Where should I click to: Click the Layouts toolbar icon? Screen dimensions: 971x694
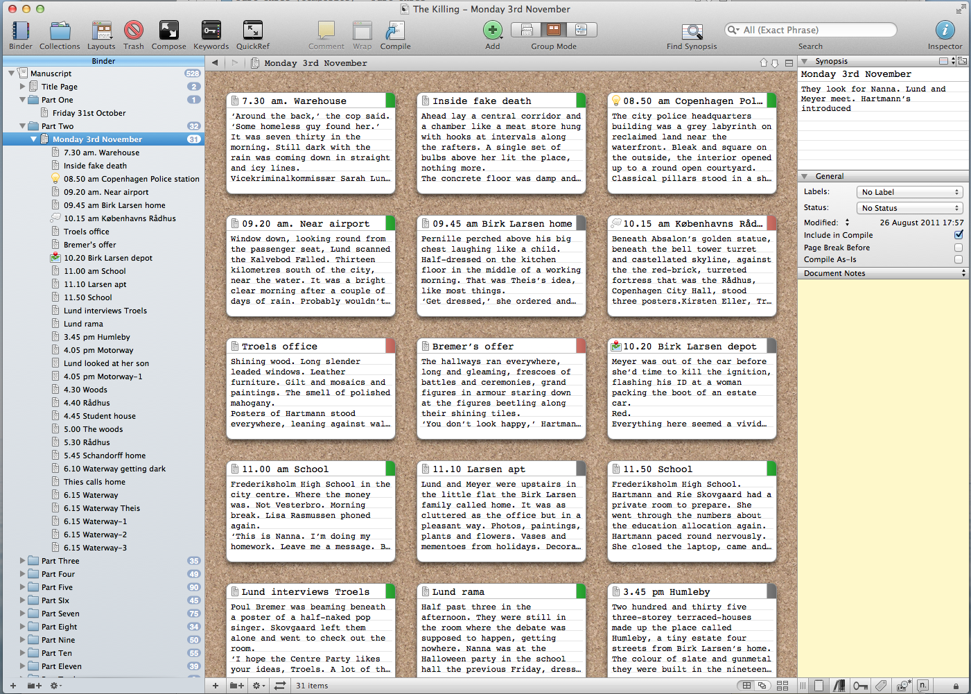(x=101, y=31)
